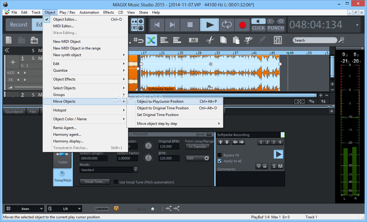Collapse track headers double-chevron icon
Viewport: 367px width, 222px height.
pos(7,50)
